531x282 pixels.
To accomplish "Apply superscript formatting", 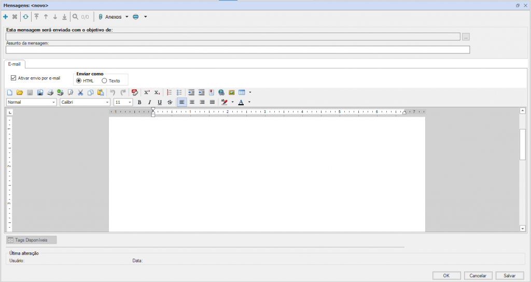I will (147, 93).
